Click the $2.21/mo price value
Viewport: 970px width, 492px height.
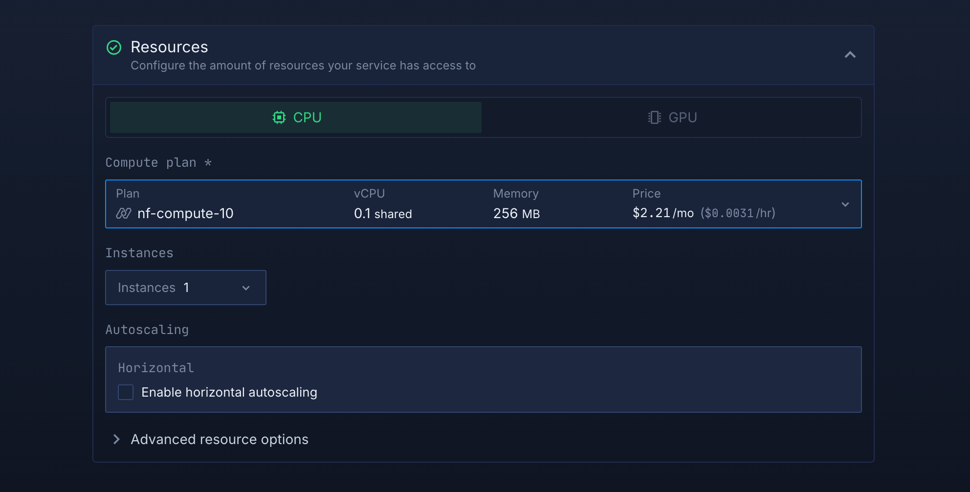pyautogui.click(x=662, y=213)
